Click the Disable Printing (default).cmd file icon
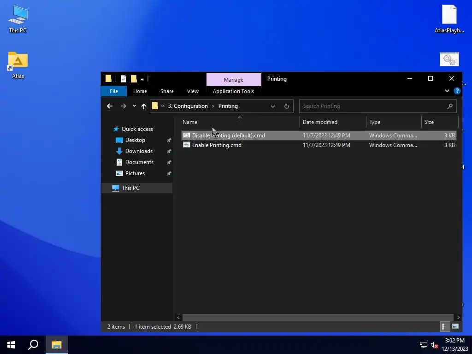Viewport: 472px width, 354px height. point(187,135)
